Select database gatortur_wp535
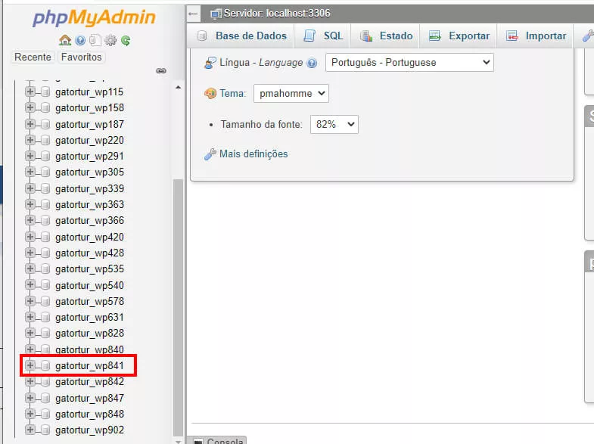This screenshot has width=594, height=444. (89, 269)
